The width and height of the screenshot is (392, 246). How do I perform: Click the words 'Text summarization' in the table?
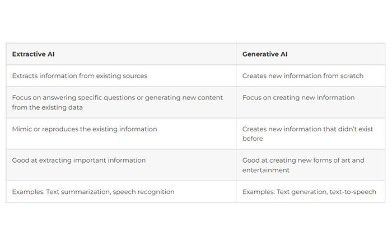coord(77,192)
